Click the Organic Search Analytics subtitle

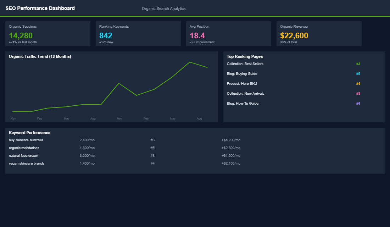(x=163, y=8)
